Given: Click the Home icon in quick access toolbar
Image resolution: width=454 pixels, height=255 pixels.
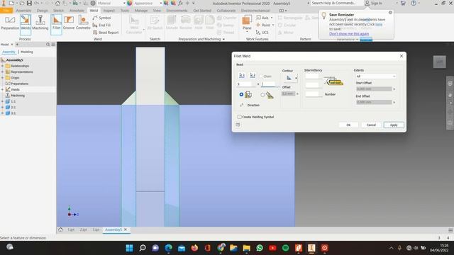Looking at the screenshot, I should coord(57,3).
